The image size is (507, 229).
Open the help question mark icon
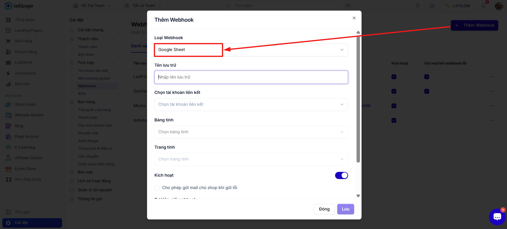click(x=432, y=6)
